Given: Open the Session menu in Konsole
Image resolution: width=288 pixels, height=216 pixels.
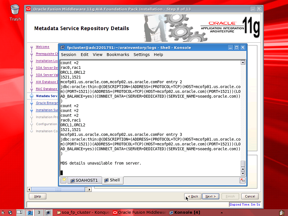Looking at the screenshot, I should coord(68,54).
